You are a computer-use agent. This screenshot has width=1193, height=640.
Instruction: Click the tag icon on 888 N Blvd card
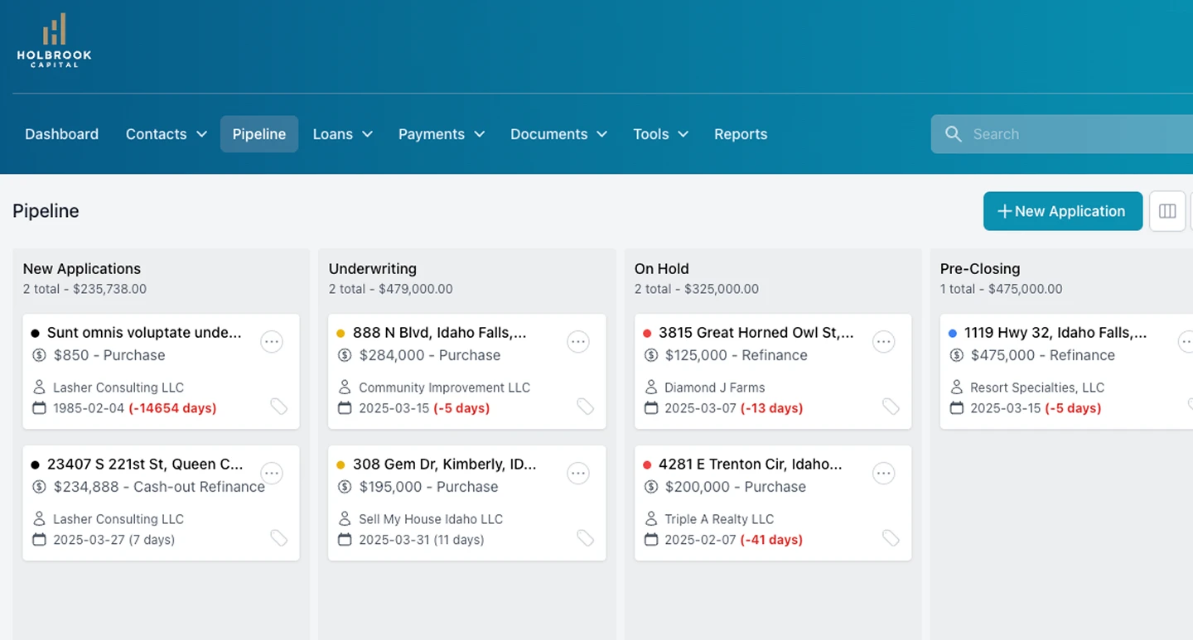pos(586,407)
